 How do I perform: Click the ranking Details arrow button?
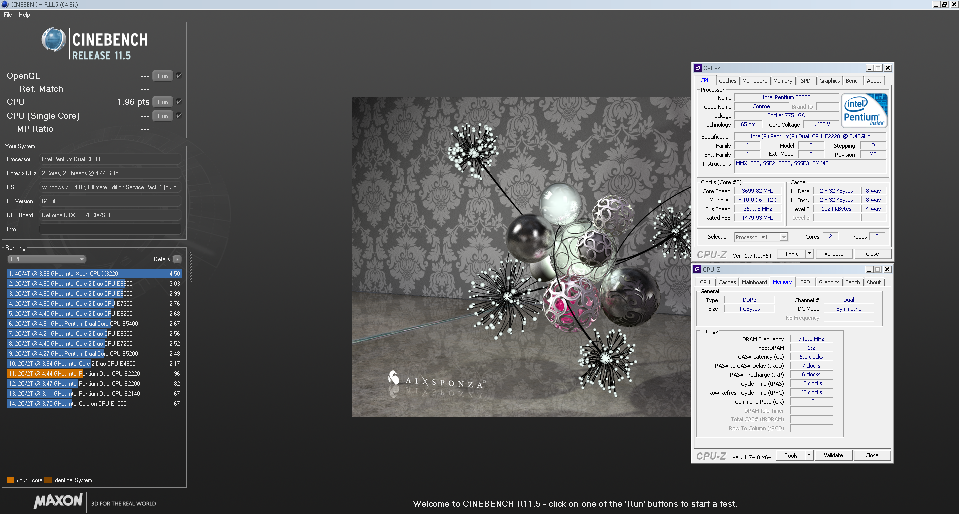(177, 259)
